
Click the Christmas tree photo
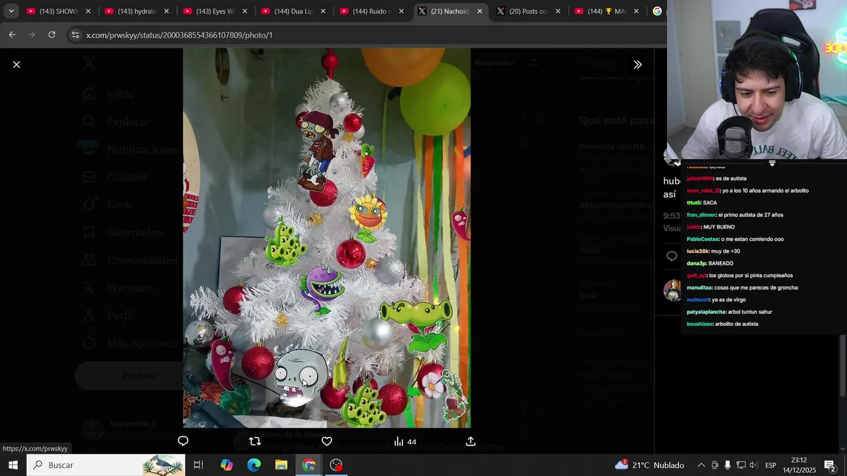coord(327,238)
